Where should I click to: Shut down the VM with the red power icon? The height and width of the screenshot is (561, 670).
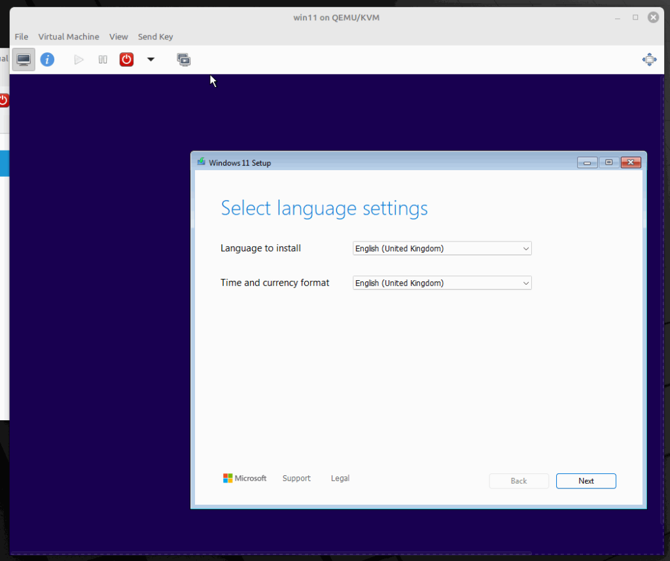point(126,59)
